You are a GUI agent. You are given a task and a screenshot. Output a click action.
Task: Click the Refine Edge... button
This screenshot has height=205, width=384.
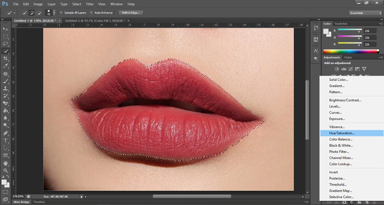(x=130, y=13)
